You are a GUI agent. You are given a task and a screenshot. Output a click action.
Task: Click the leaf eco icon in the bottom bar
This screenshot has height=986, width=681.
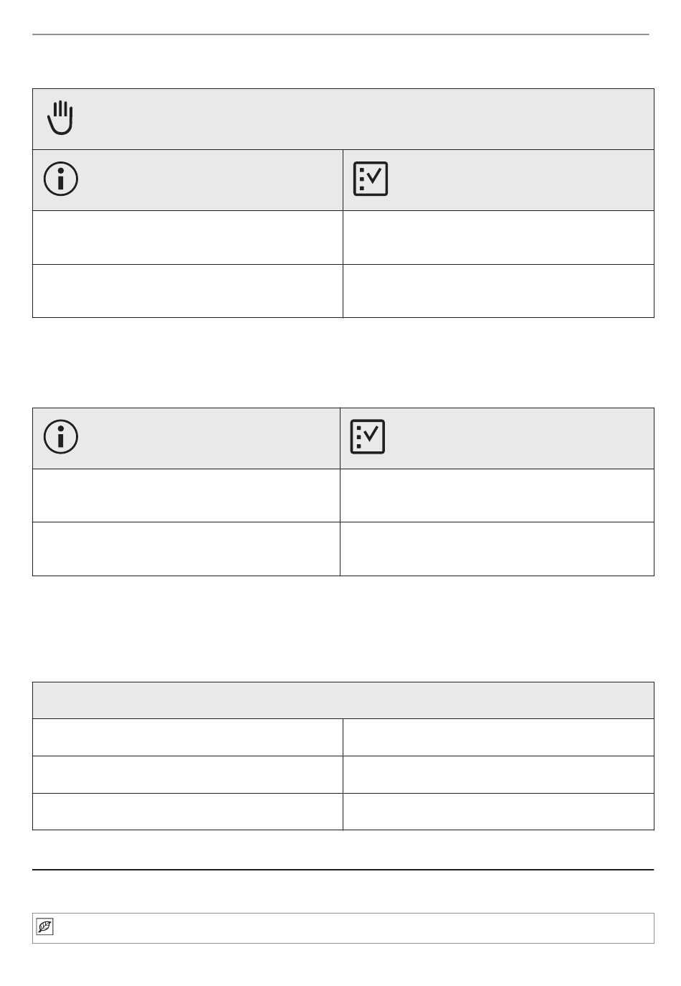tap(44, 927)
